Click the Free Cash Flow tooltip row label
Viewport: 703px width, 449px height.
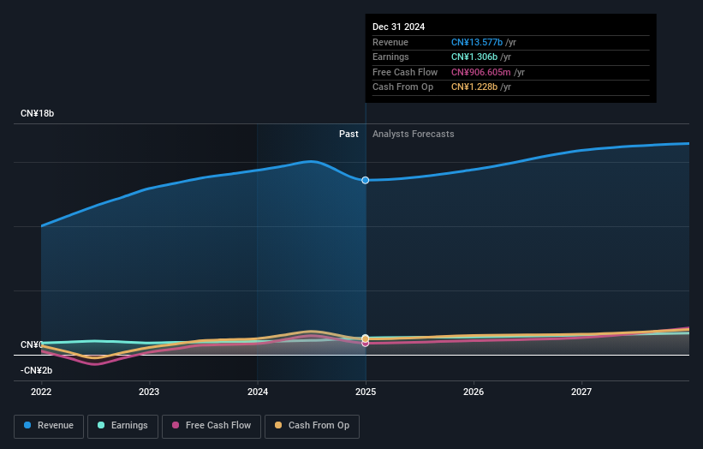click(x=405, y=72)
